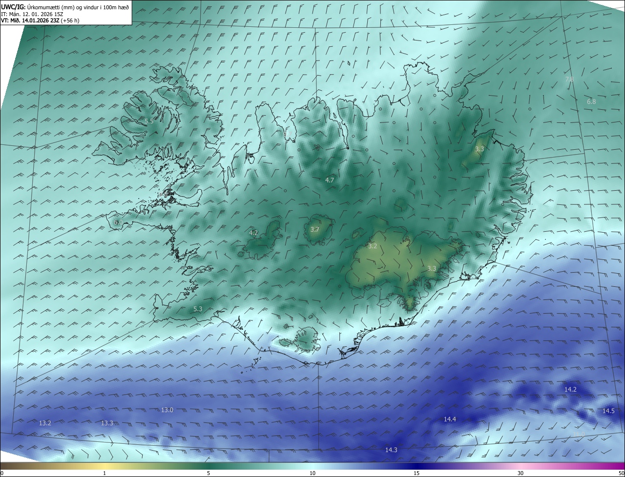Click the 14.3 value label

(391, 450)
